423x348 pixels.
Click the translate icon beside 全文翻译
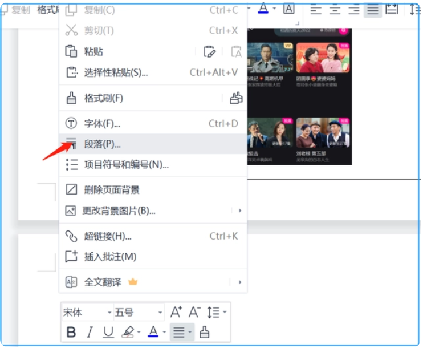71,282
